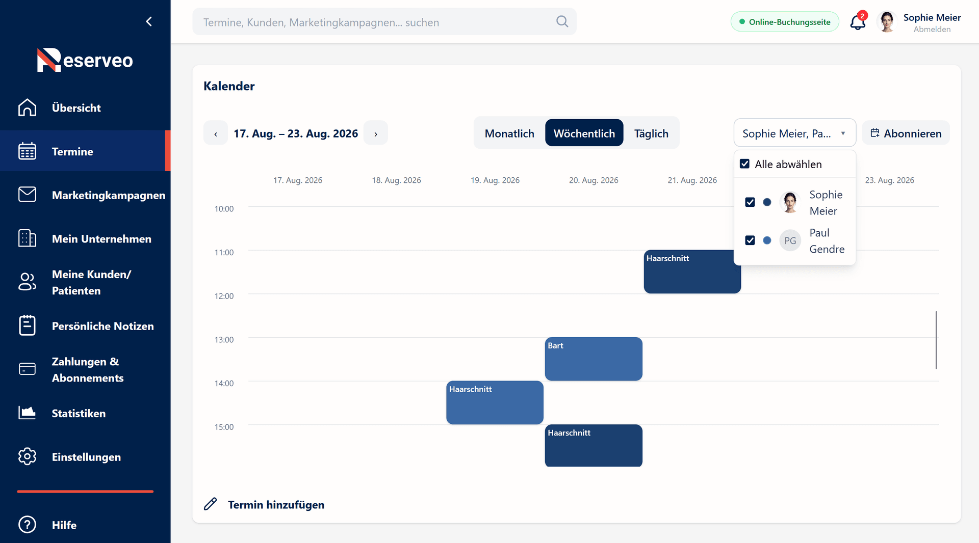This screenshot has width=979, height=543.
Task: Open Übersicht home icon in the sidebar
Action: click(x=27, y=107)
